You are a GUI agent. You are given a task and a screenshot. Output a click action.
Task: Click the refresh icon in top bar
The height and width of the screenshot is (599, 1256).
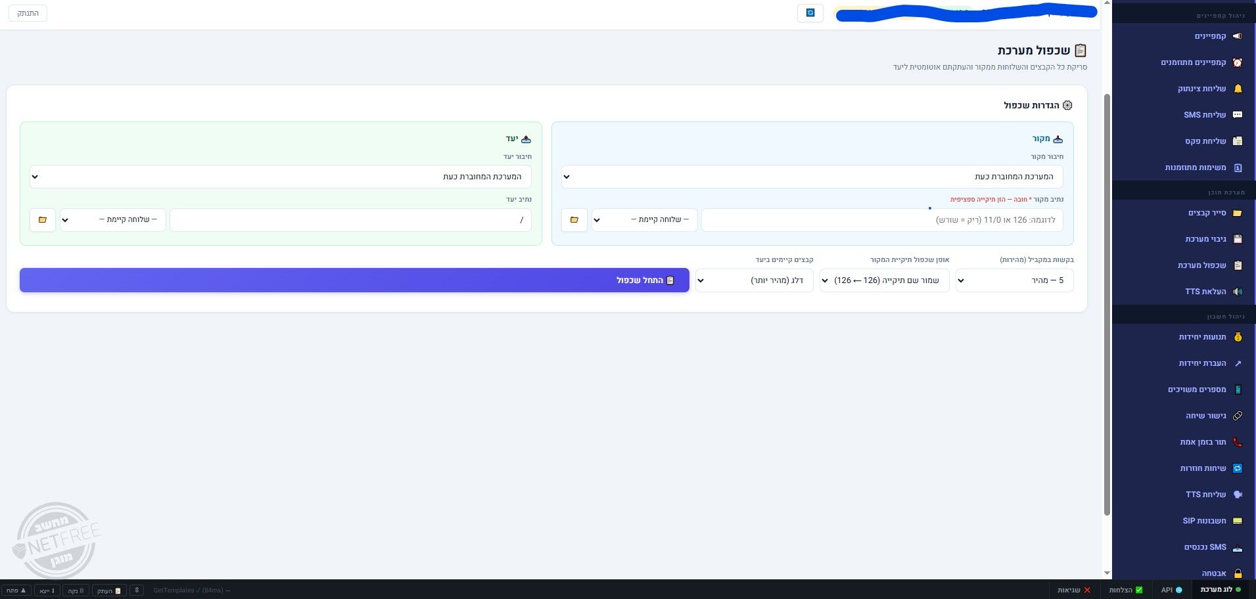810,13
